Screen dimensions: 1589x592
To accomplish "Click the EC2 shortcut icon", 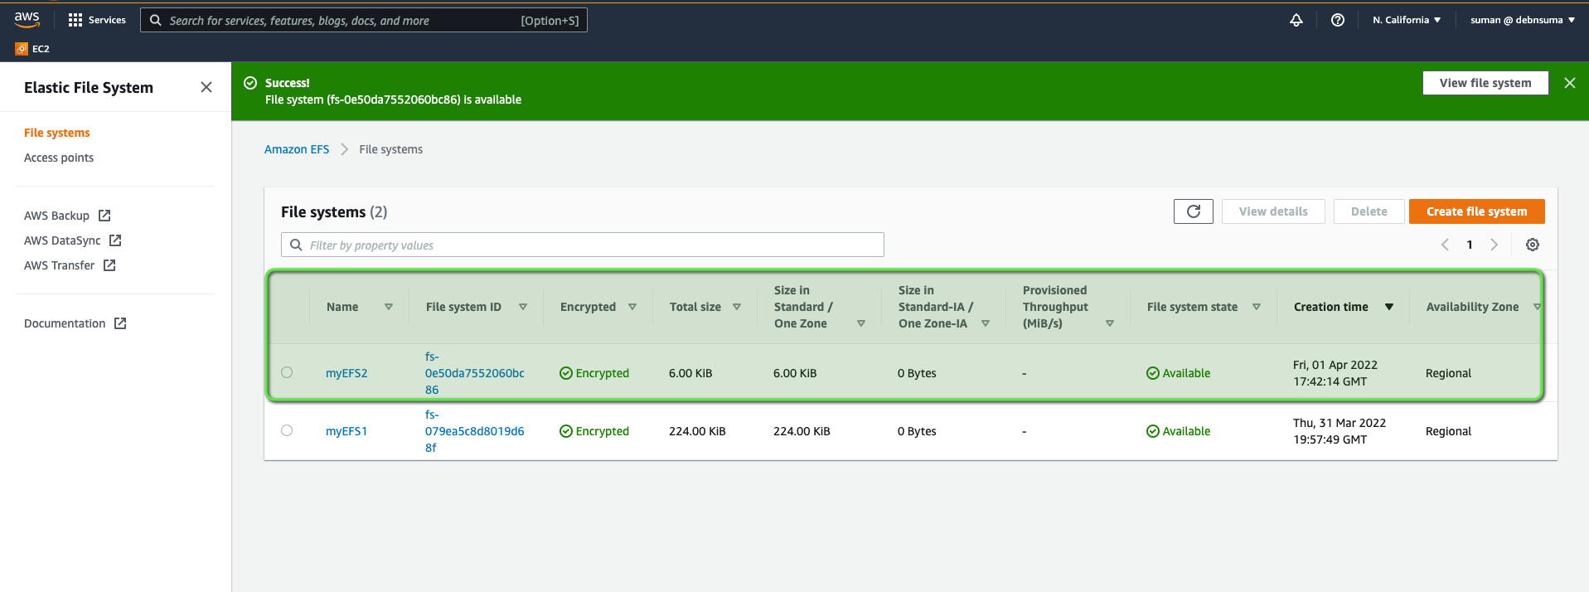I will pyautogui.click(x=22, y=49).
